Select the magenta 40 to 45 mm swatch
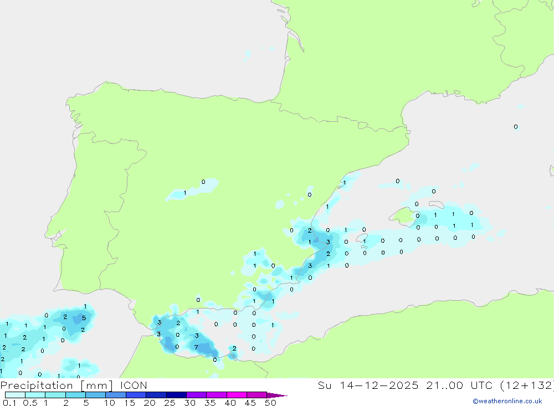554x406 pixels. pyautogui.click(x=237, y=395)
